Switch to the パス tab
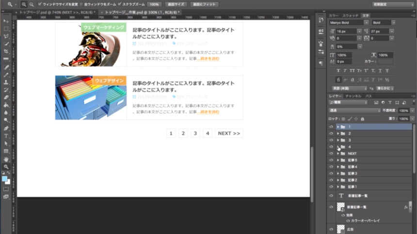 coord(369,96)
